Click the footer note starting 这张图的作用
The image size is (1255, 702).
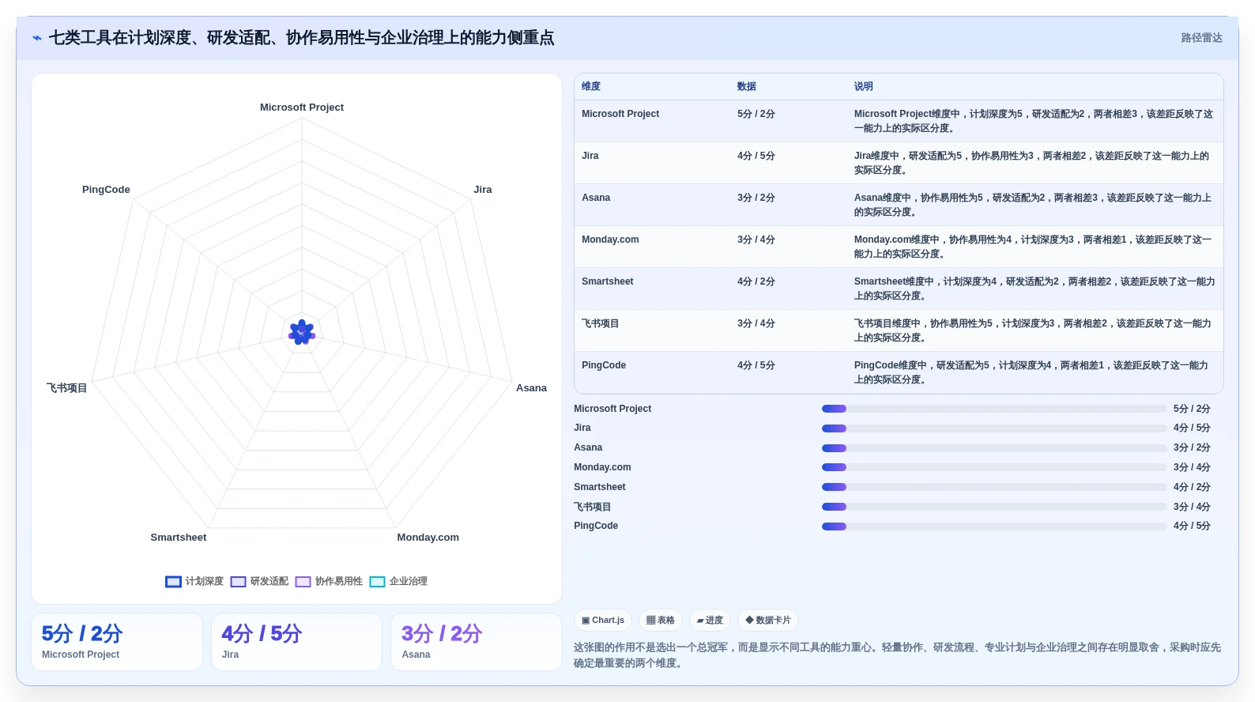(898, 655)
